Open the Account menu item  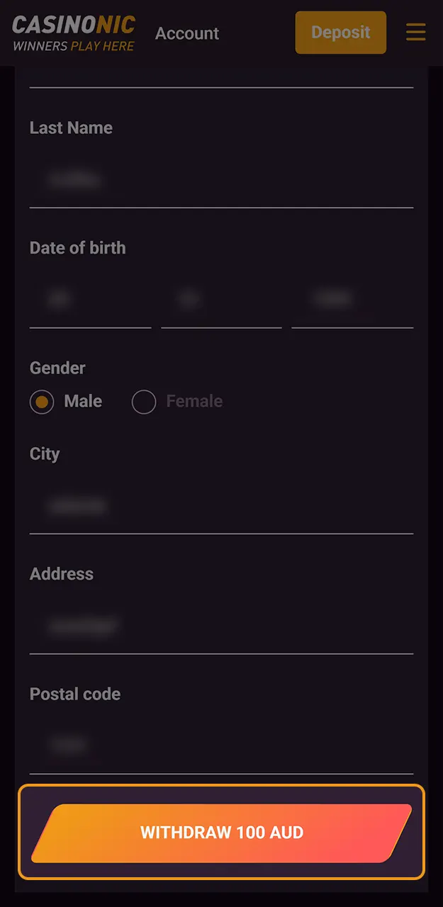(x=187, y=33)
